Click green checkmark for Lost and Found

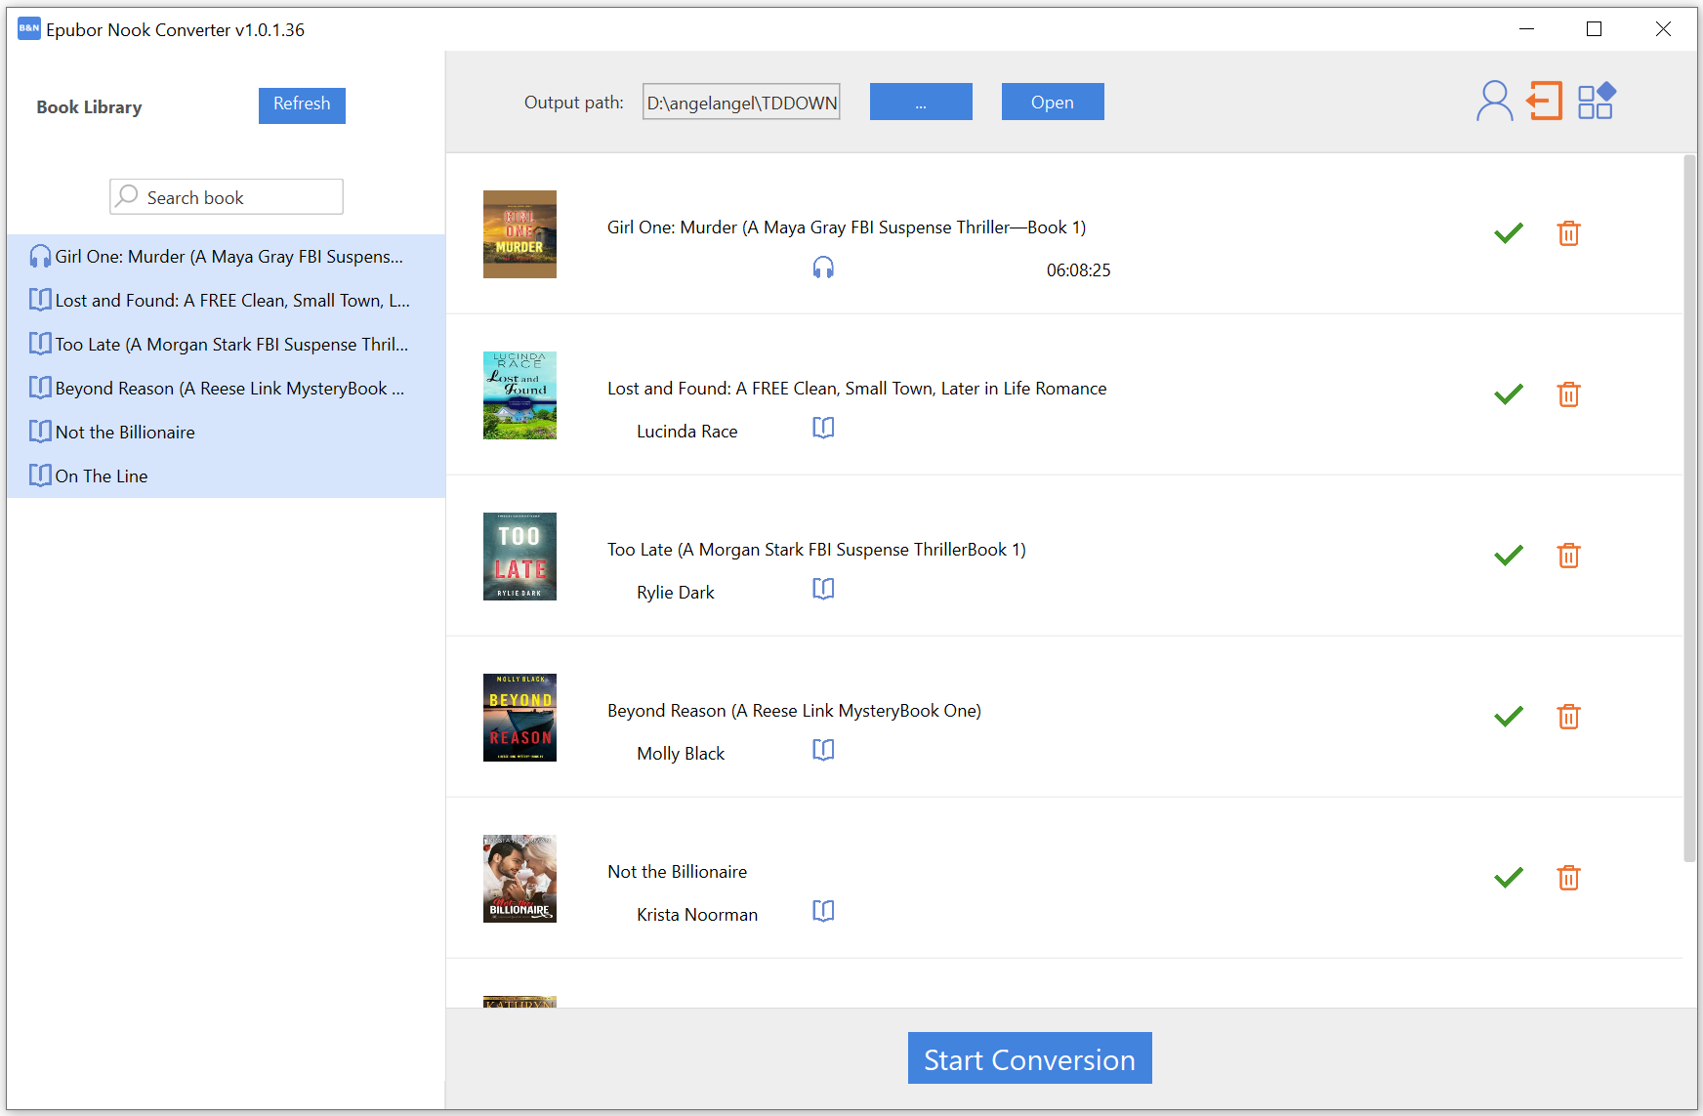1509,394
